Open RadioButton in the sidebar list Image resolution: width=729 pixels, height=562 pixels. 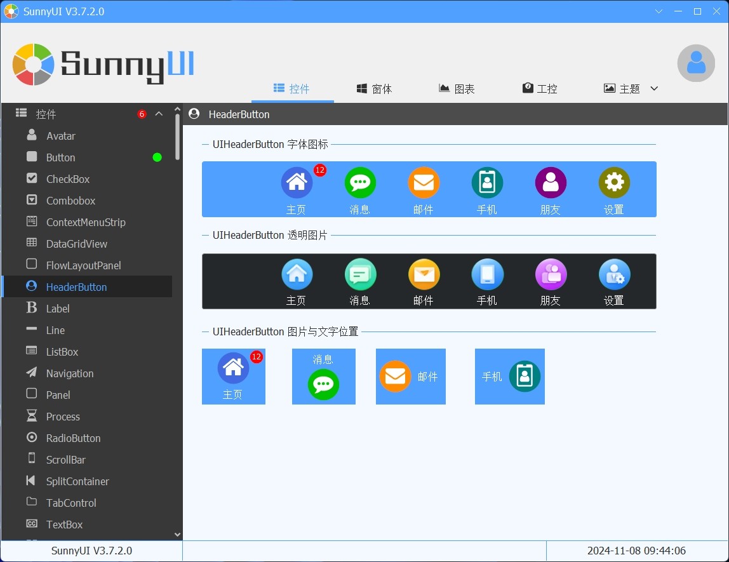click(73, 438)
